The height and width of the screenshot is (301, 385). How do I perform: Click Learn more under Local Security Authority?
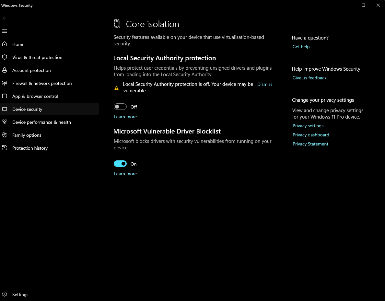[x=125, y=117]
